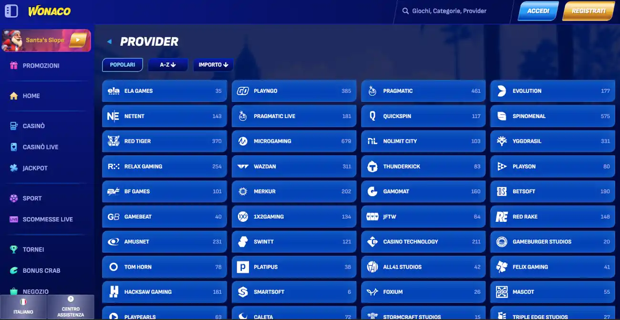Open Casino Technology provider
Screen dimensions: 620x320
(424, 242)
